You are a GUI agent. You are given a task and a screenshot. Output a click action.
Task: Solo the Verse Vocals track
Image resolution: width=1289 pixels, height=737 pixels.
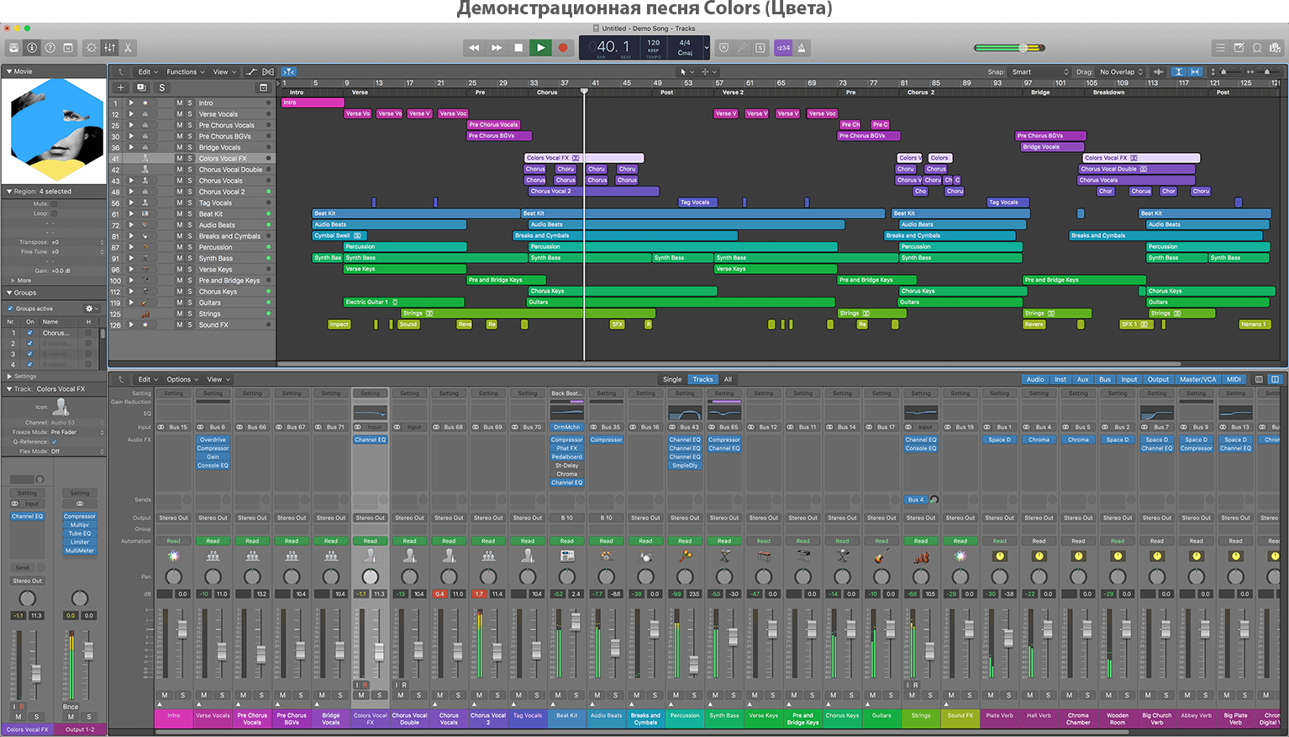point(190,114)
